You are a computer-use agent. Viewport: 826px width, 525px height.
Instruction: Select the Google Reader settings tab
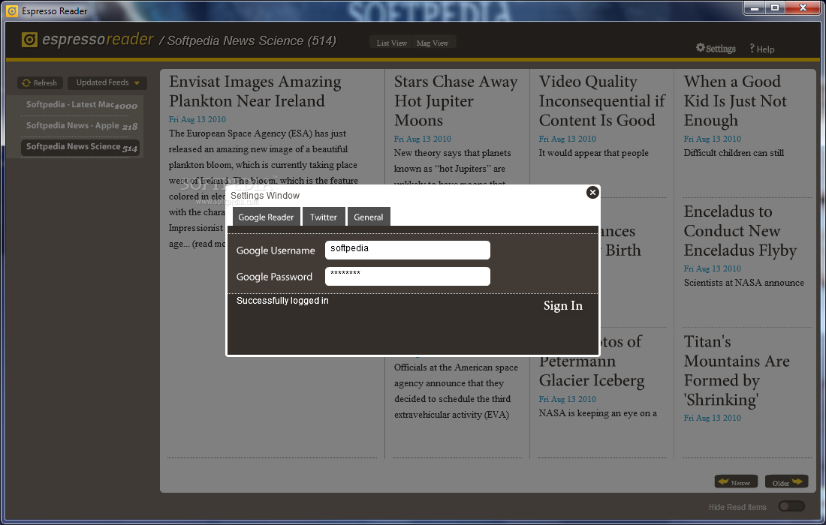click(x=266, y=217)
